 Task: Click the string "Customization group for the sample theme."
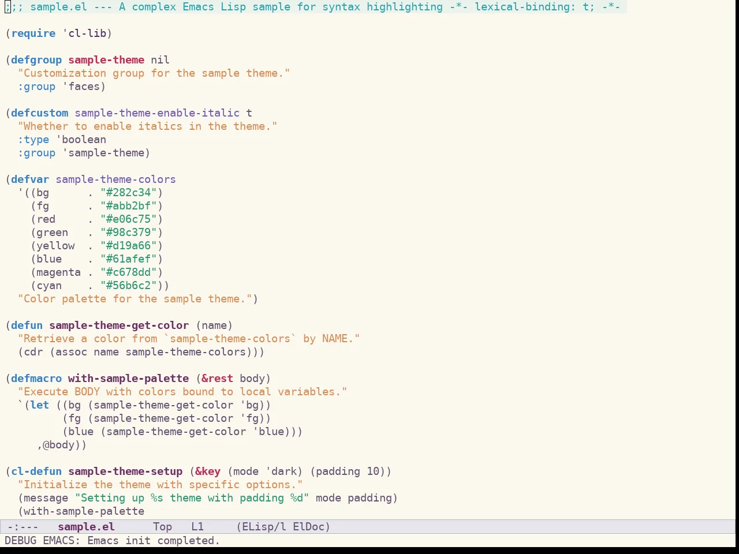pyautogui.click(x=154, y=73)
